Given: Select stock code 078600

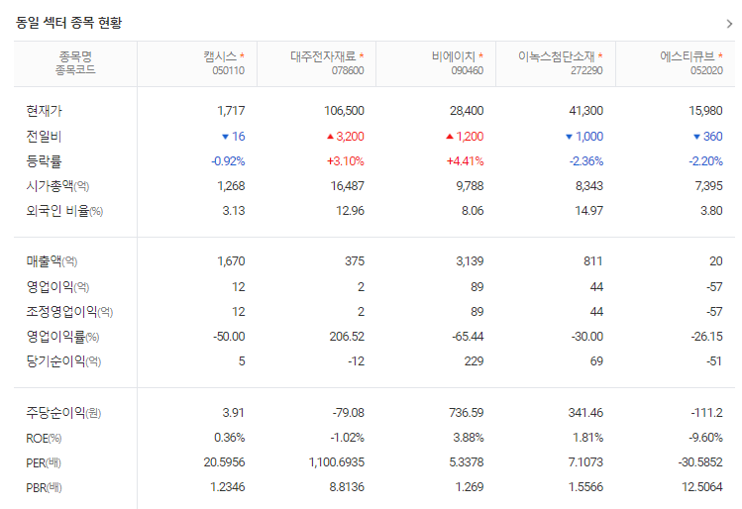Looking at the screenshot, I should pos(348,71).
